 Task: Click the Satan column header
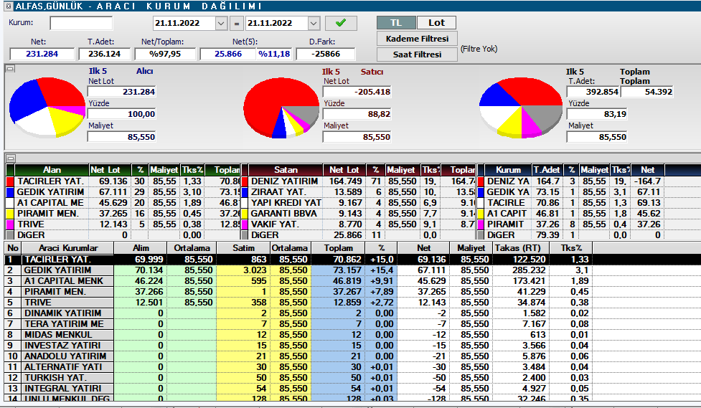pyautogui.click(x=286, y=170)
